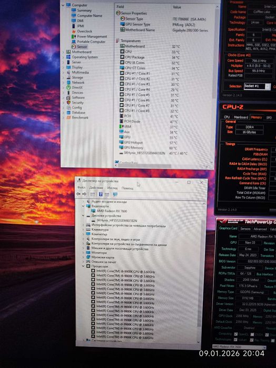Viewport: 276px width, 368px height.
Task: Click the Back arrow in Device Manager toolbar
Action: click(78, 194)
